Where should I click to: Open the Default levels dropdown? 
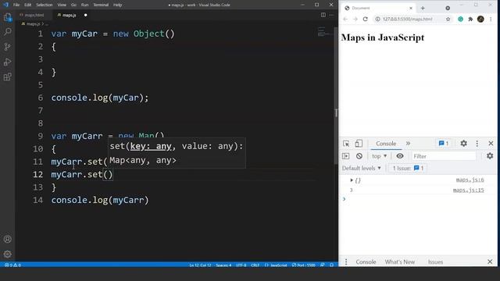point(361,169)
